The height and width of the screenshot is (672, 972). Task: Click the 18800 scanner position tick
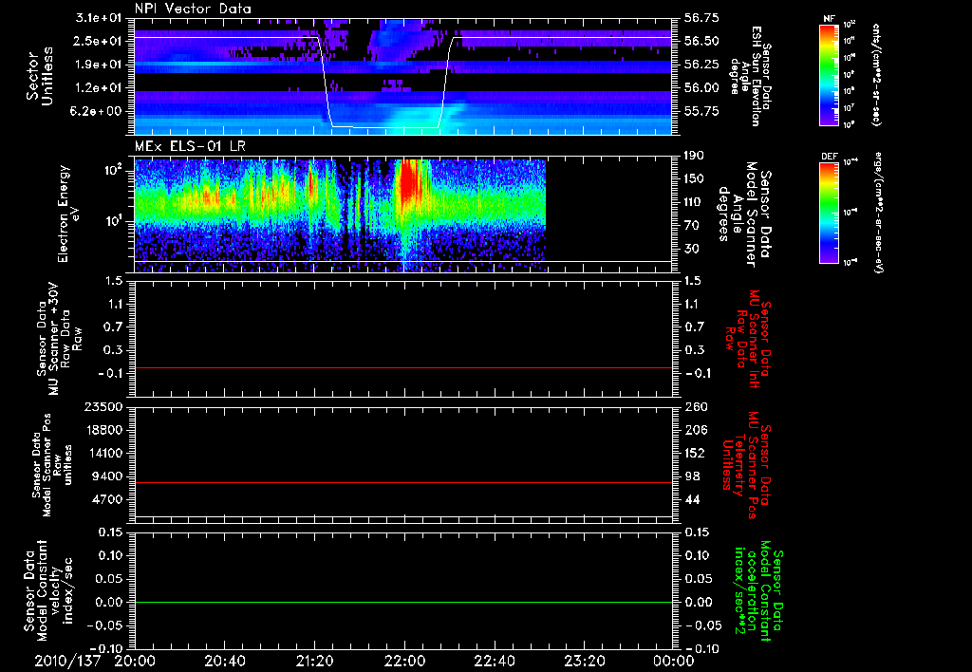104,430
